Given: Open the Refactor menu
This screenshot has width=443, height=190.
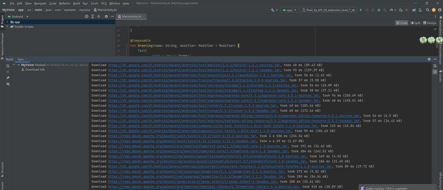Looking at the screenshot, I should tap(65, 3).
